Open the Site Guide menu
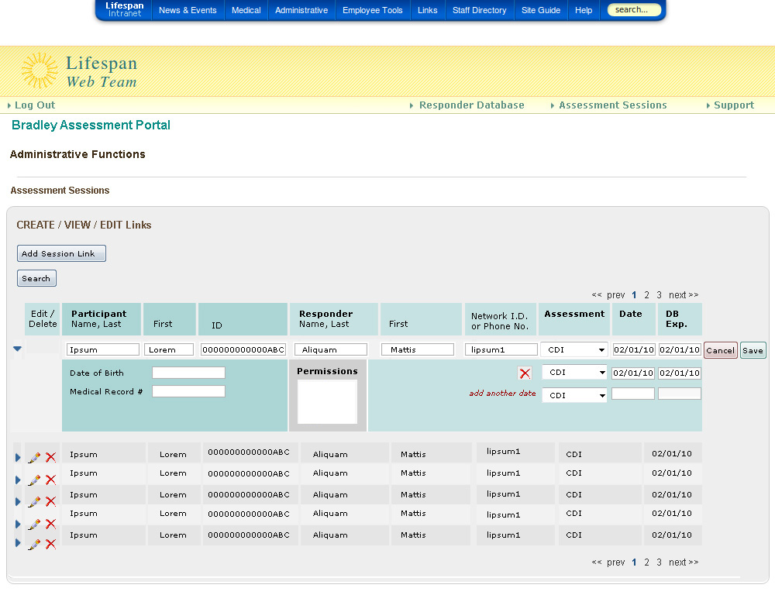The height and width of the screenshot is (595, 775). 541,10
